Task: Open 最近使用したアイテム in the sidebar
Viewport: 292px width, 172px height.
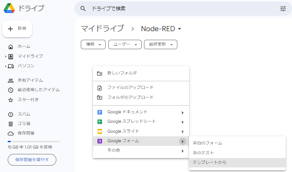Action: click(x=38, y=90)
